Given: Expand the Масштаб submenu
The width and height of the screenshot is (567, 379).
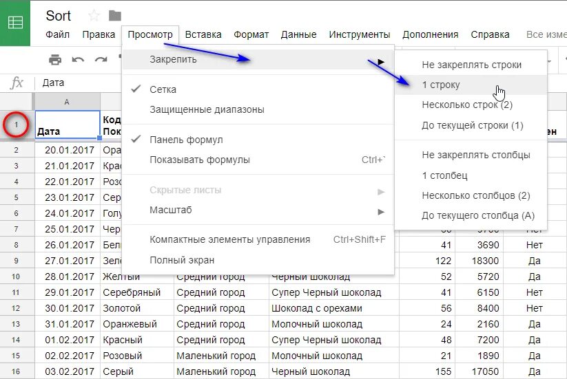Looking at the screenshot, I should click(258, 210).
